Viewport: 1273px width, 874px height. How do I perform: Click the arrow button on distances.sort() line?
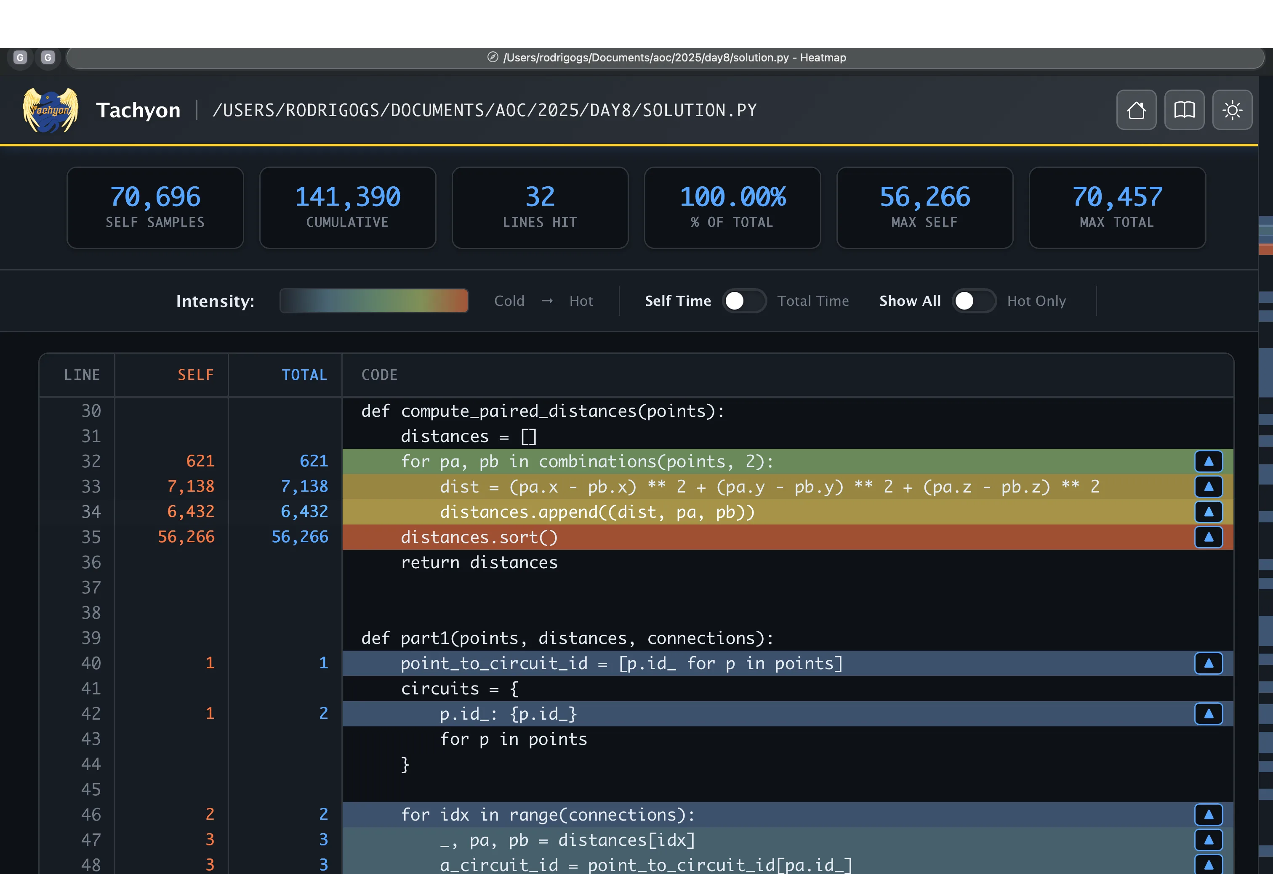click(x=1208, y=537)
